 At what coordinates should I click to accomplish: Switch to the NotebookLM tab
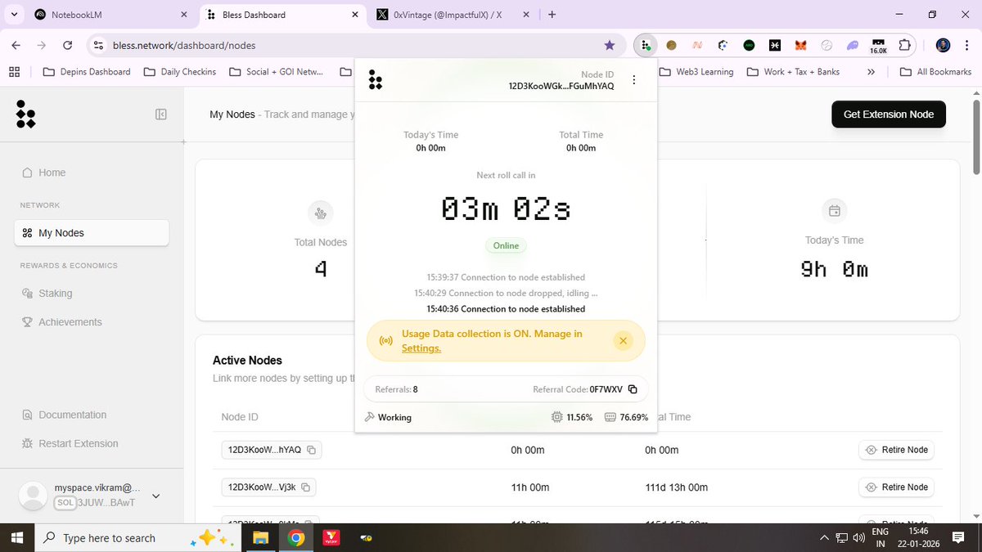pos(111,15)
